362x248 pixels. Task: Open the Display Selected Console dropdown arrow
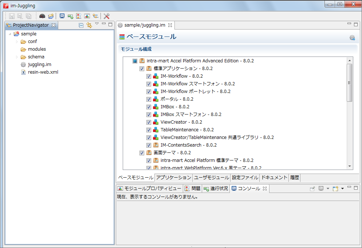(328, 189)
